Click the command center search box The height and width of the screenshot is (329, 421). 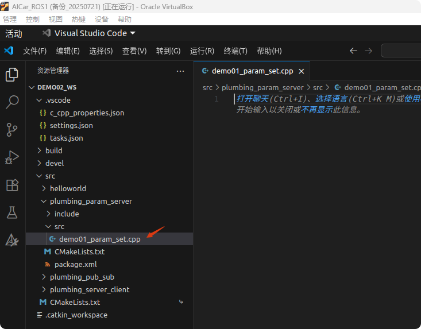(401, 51)
